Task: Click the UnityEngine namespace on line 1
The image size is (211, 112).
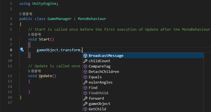Action: click(x=44, y=4)
